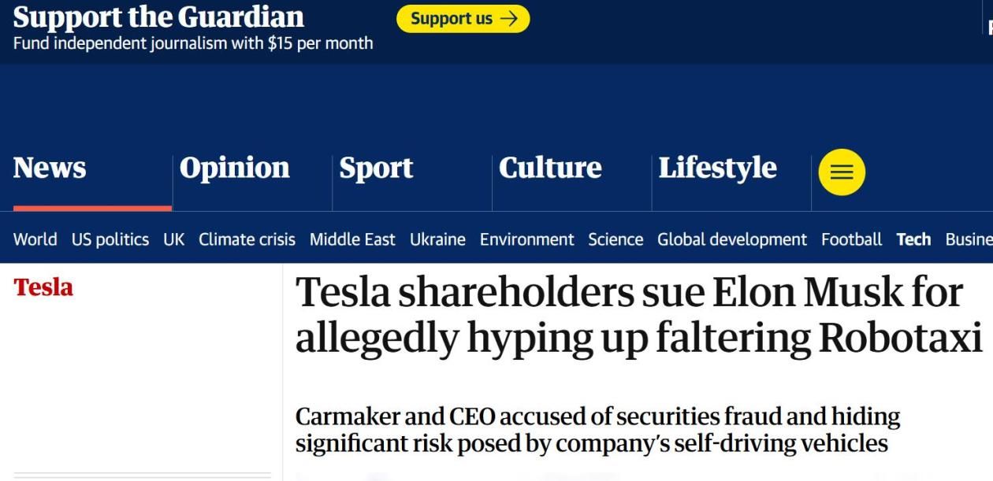Select Environment in the subnavigation
Screen dimensions: 993x481
(x=526, y=239)
